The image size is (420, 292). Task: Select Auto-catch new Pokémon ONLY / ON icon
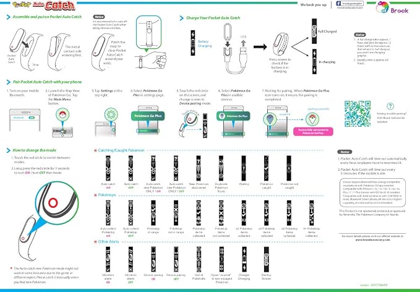153,168
